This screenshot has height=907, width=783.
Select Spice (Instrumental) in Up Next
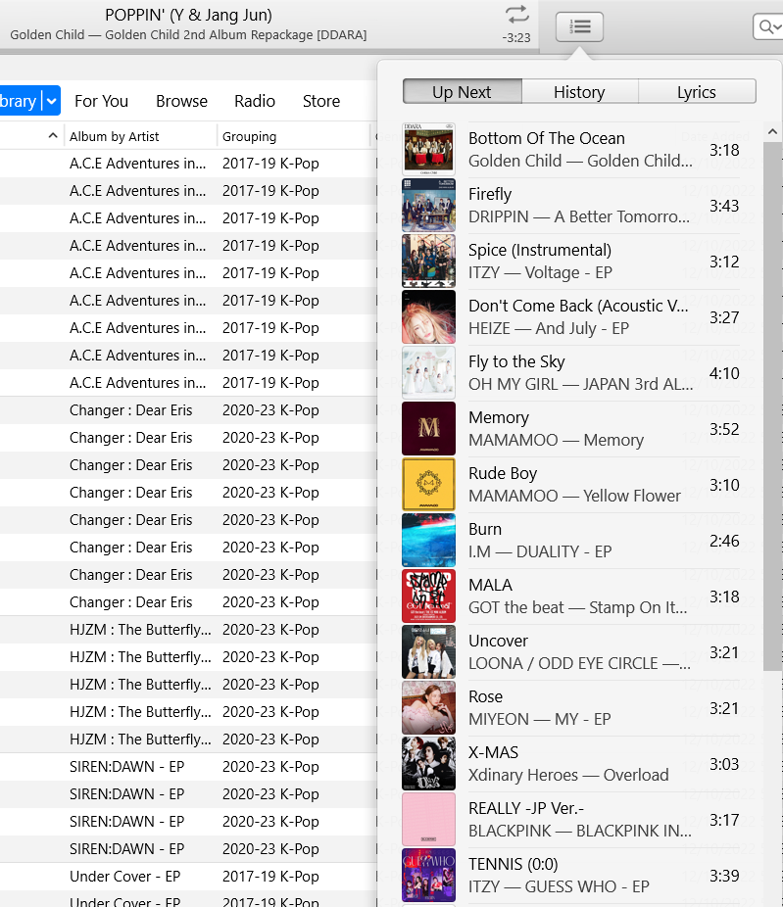point(539,250)
